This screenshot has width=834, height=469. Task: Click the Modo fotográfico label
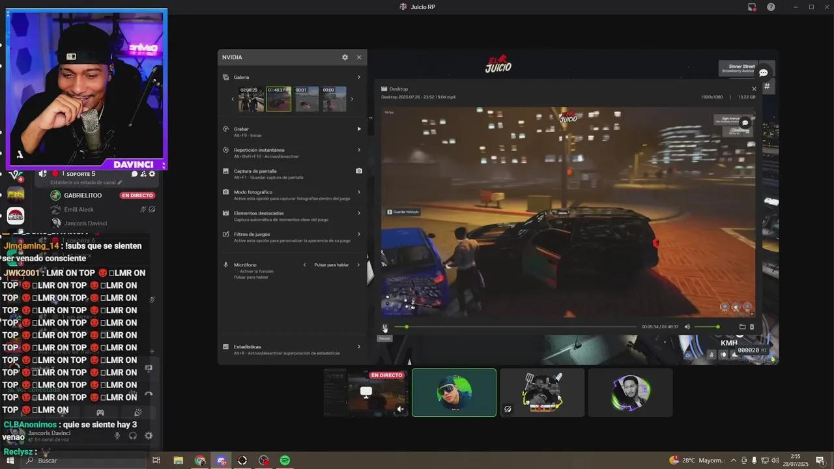coord(253,192)
